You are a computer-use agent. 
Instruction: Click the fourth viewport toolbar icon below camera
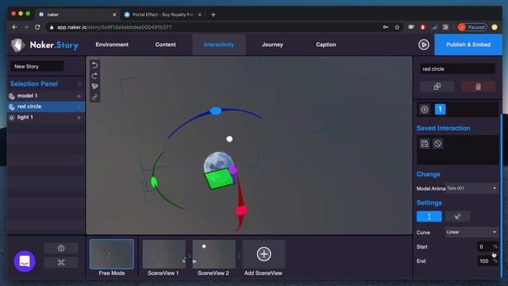coord(94,97)
